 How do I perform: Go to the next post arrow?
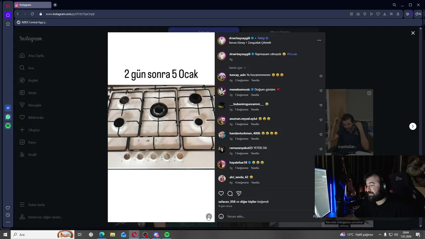point(413,126)
